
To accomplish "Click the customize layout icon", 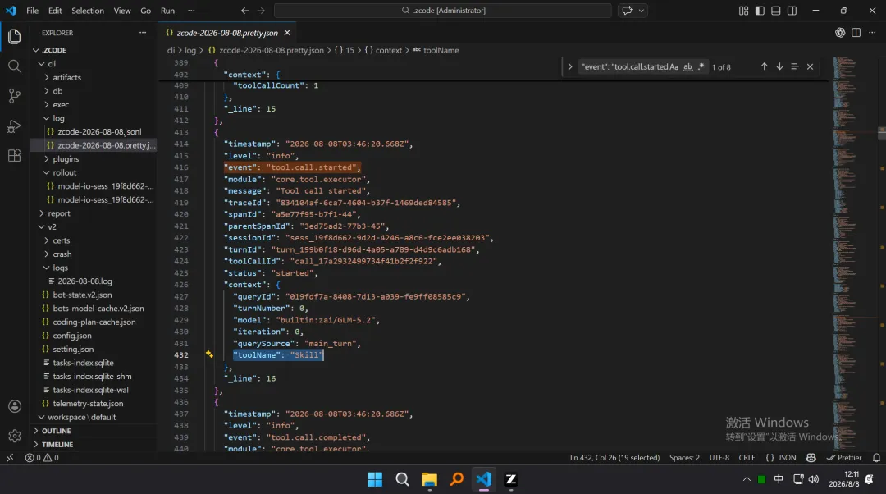I will [743, 11].
